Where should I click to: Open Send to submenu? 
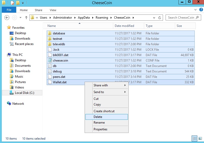[x=107, y=92]
